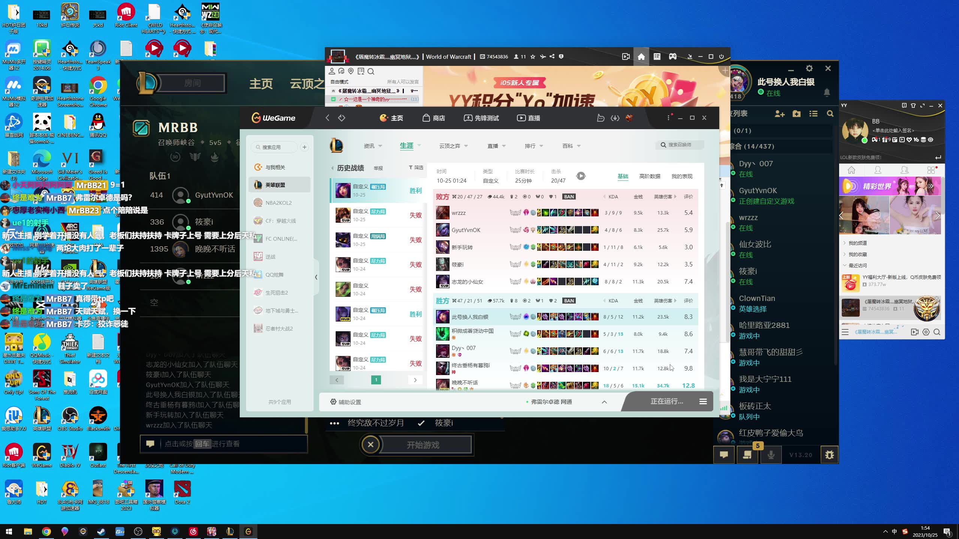Click the League notification bell icon
This screenshot has height=539, width=959.
pyautogui.click(x=827, y=92)
